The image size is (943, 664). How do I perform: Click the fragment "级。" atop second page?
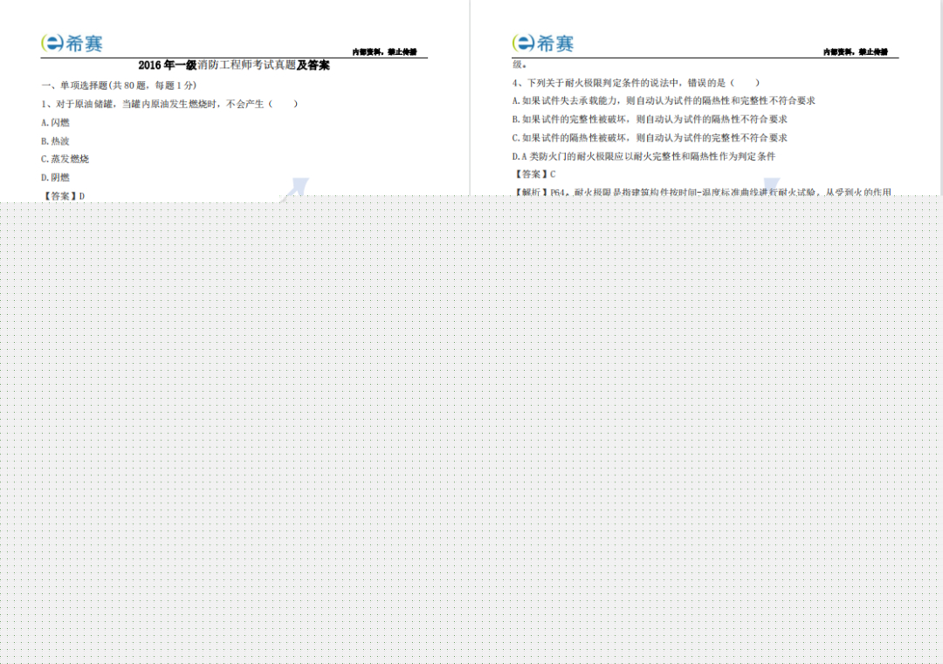520,65
